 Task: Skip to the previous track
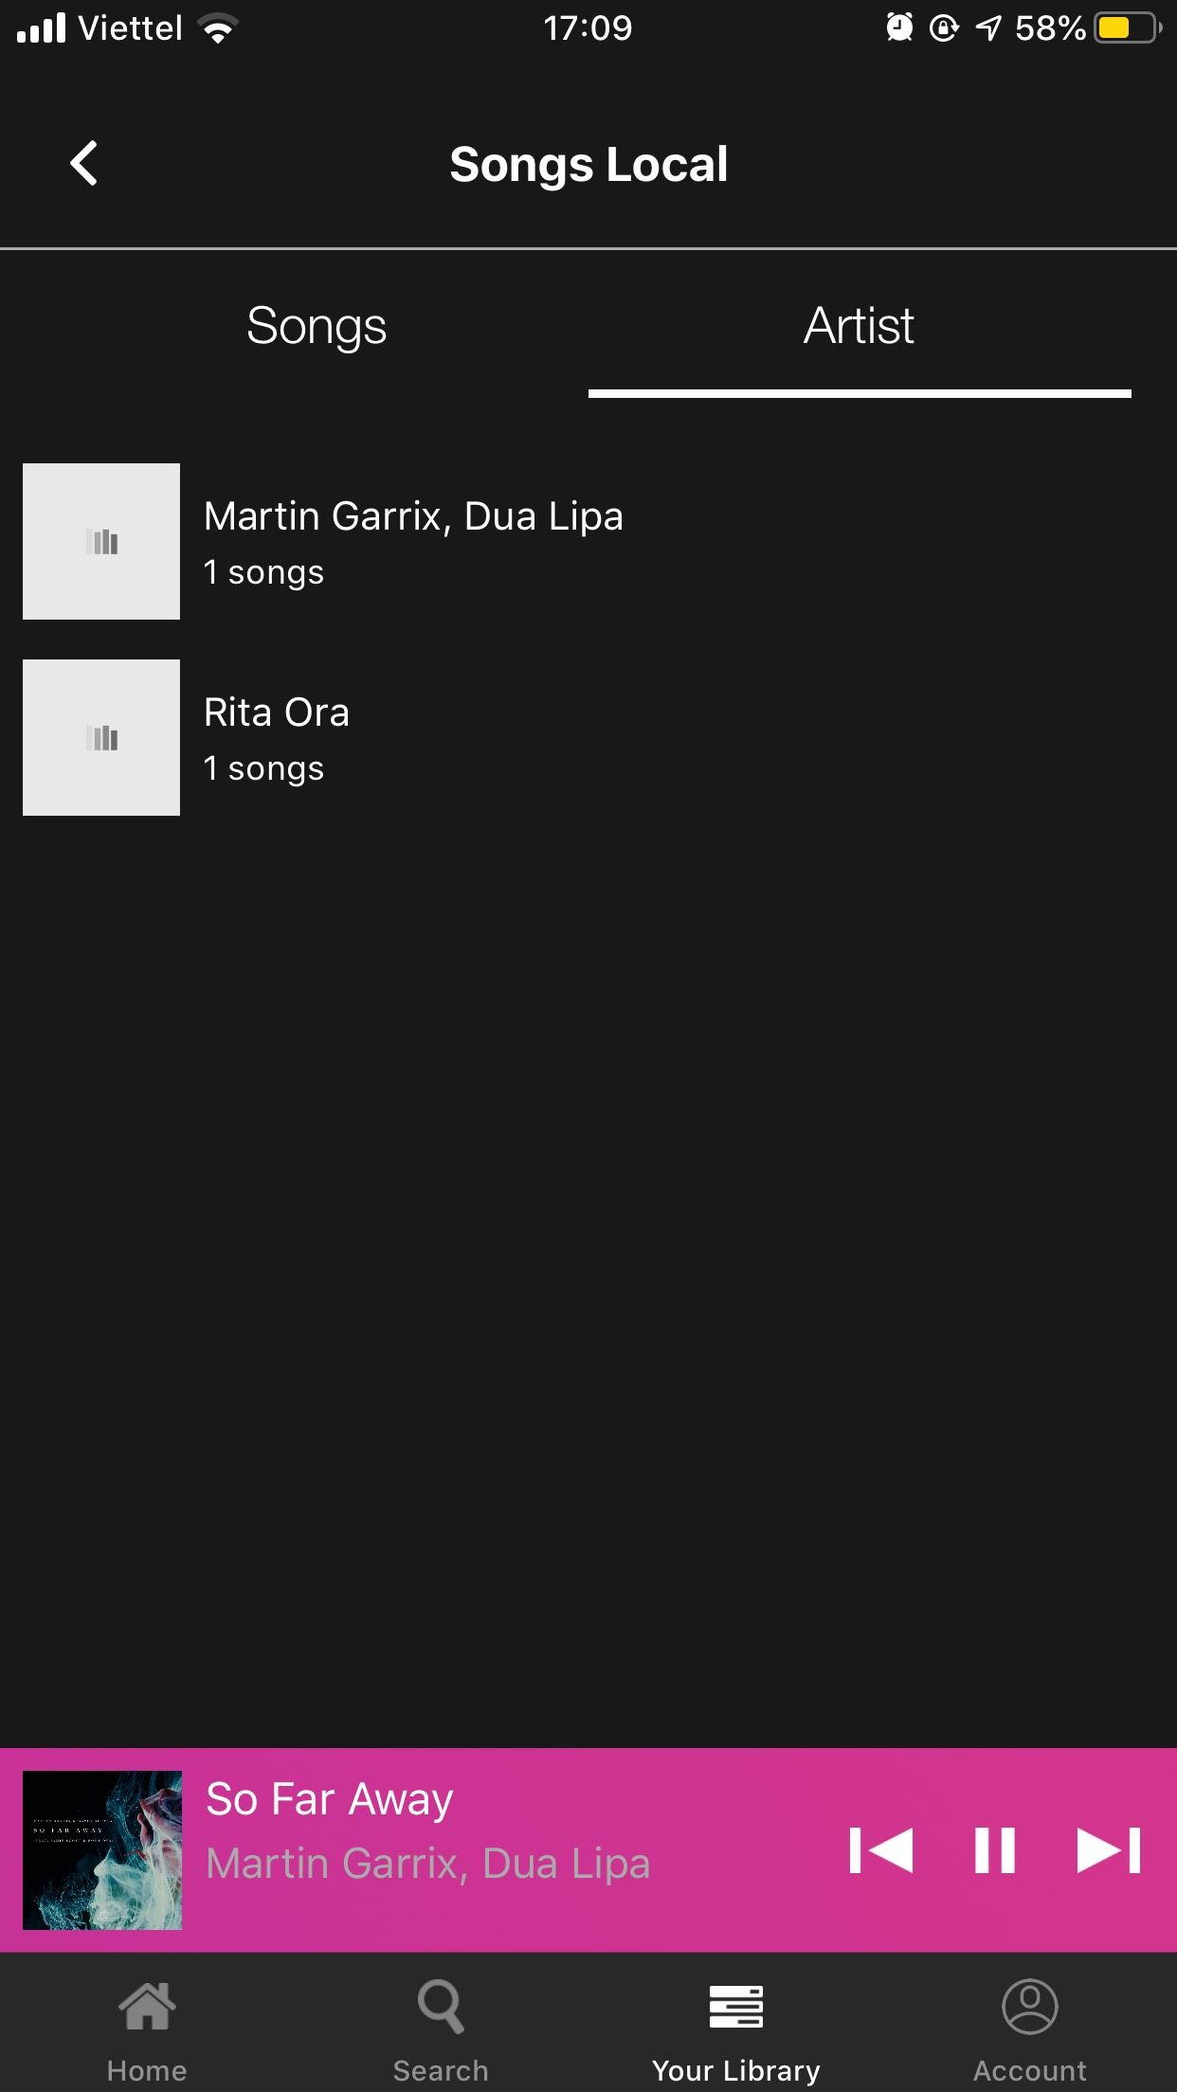point(881,1850)
